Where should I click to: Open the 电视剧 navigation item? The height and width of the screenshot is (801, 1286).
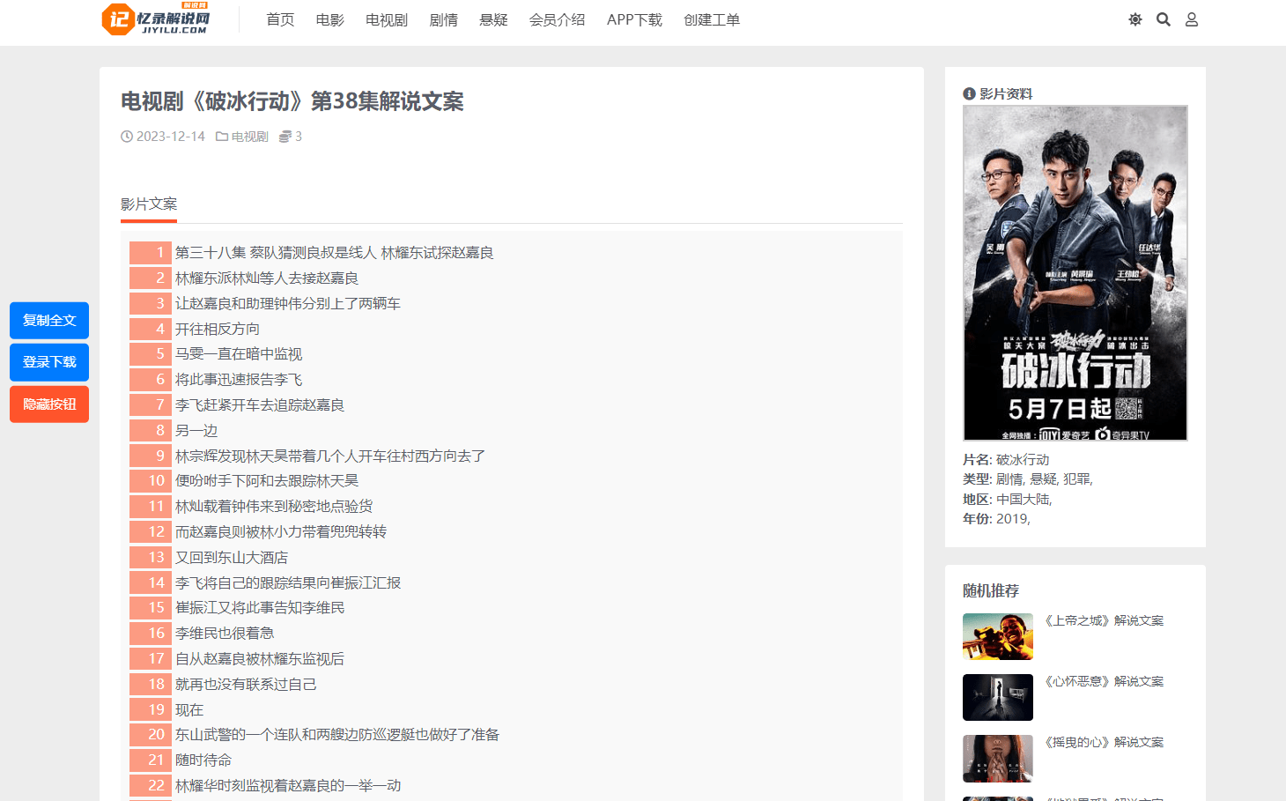click(x=387, y=19)
